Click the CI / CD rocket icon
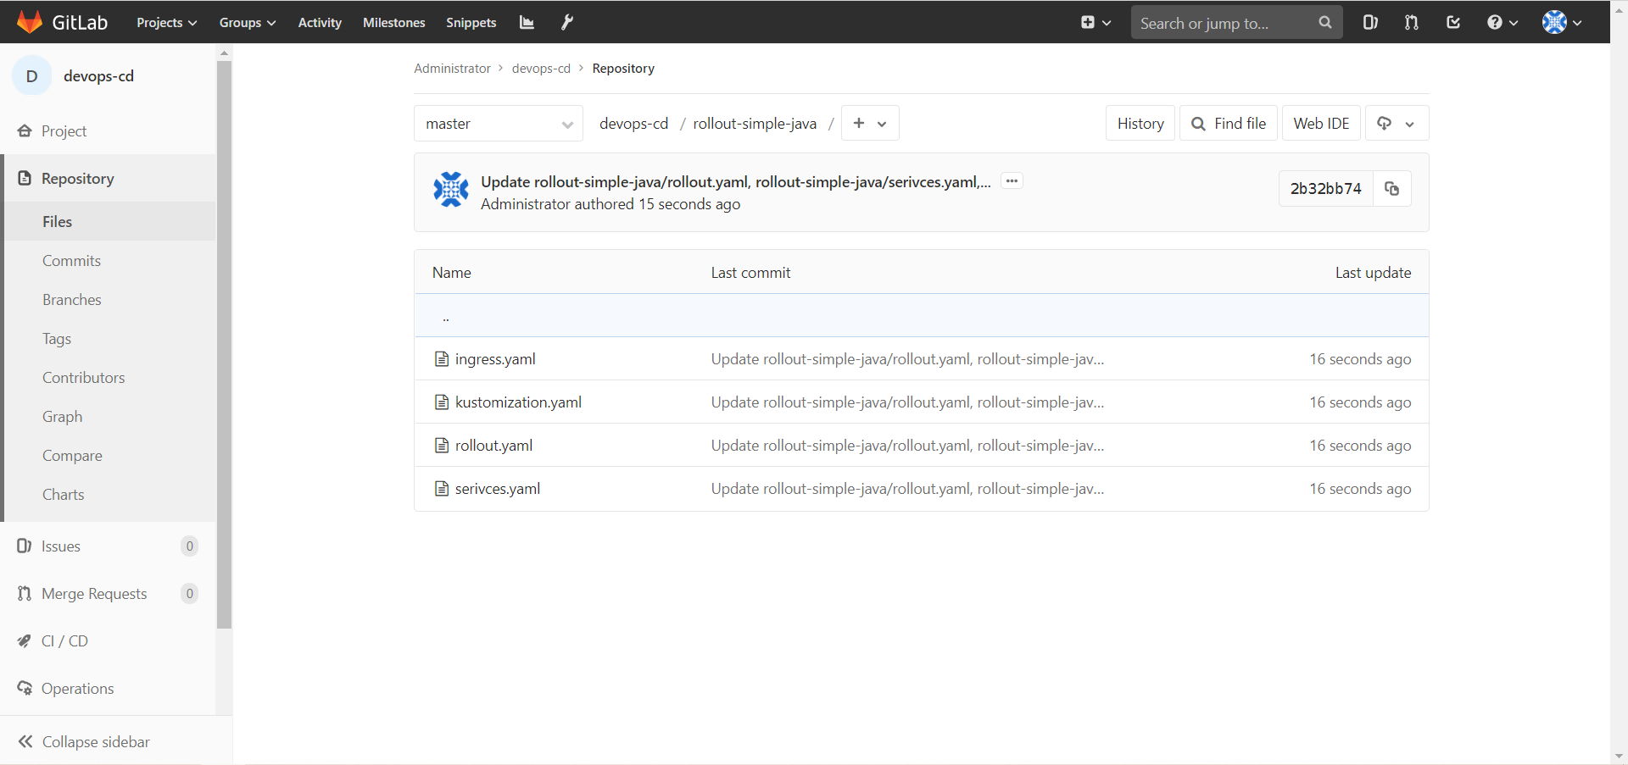 [25, 641]
